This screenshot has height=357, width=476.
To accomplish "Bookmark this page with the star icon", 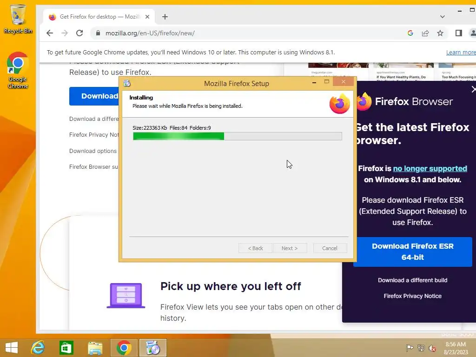I will point(440,33).
